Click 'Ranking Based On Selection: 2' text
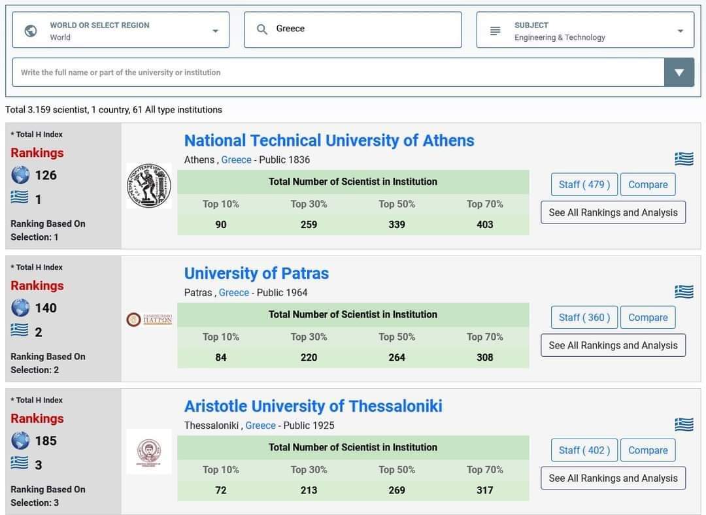The image size is (706, 515). [48, 363]
